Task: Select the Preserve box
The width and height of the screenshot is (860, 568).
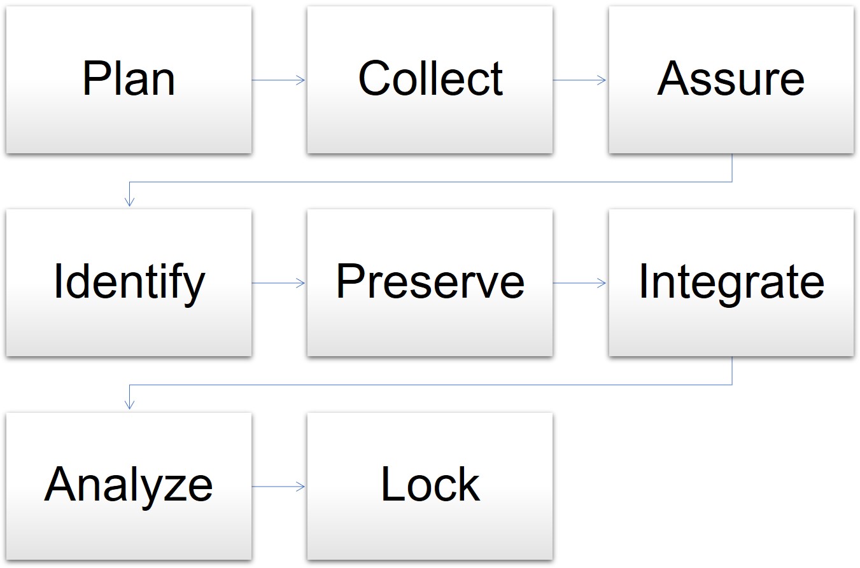Action: click(x=430, y=282)
